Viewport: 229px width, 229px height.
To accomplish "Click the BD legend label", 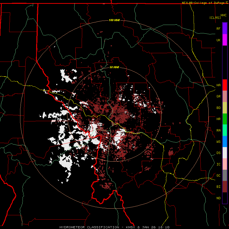I will 218,108.
